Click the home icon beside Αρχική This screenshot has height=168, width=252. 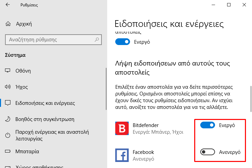pyautogui.click(x=8, y=24)
